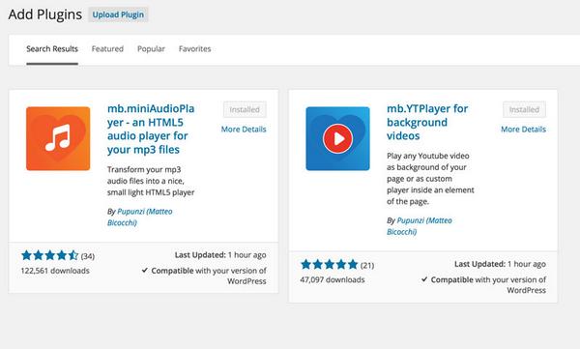The width and height of the screenshot is (580, 349).
Task: Click the 47,097 downloads text
Action: tap(333, 279)
